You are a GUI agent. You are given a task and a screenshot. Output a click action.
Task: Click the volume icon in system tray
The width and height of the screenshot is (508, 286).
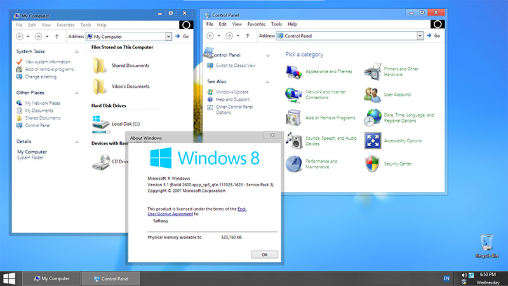coord(464,275)
